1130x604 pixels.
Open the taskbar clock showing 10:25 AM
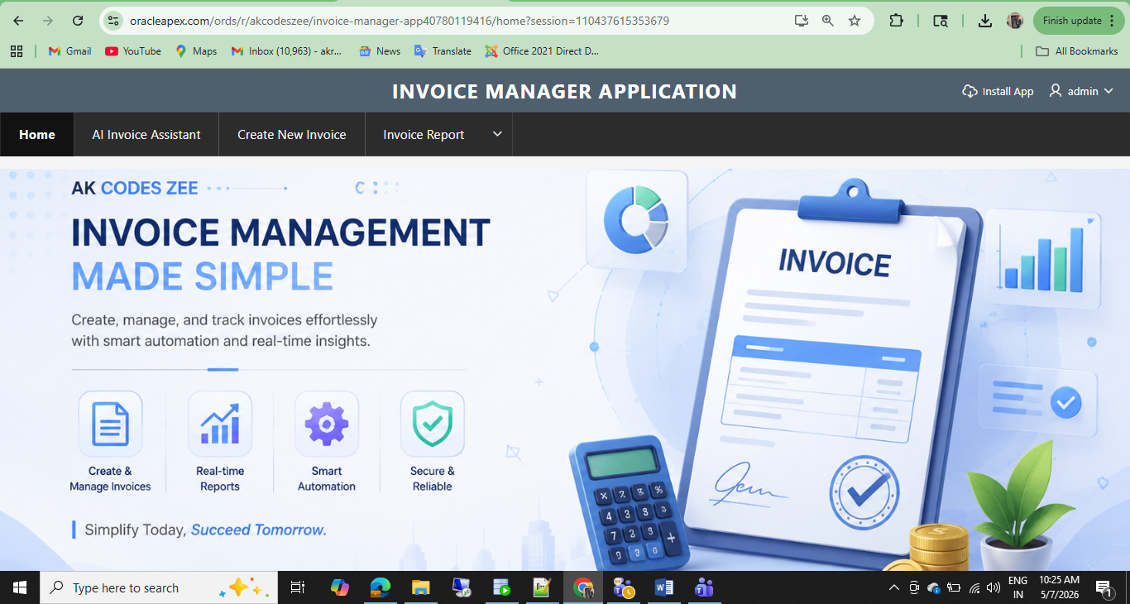(x=1060, y=587)
